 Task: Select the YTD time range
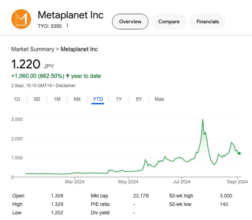[98, 99]
